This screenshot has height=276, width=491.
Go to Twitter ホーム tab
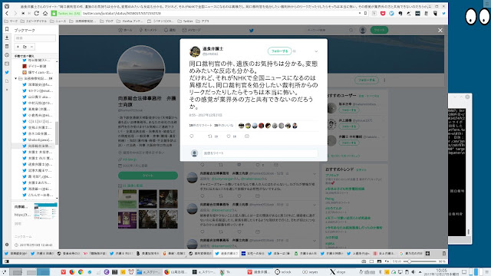point(125,30)
